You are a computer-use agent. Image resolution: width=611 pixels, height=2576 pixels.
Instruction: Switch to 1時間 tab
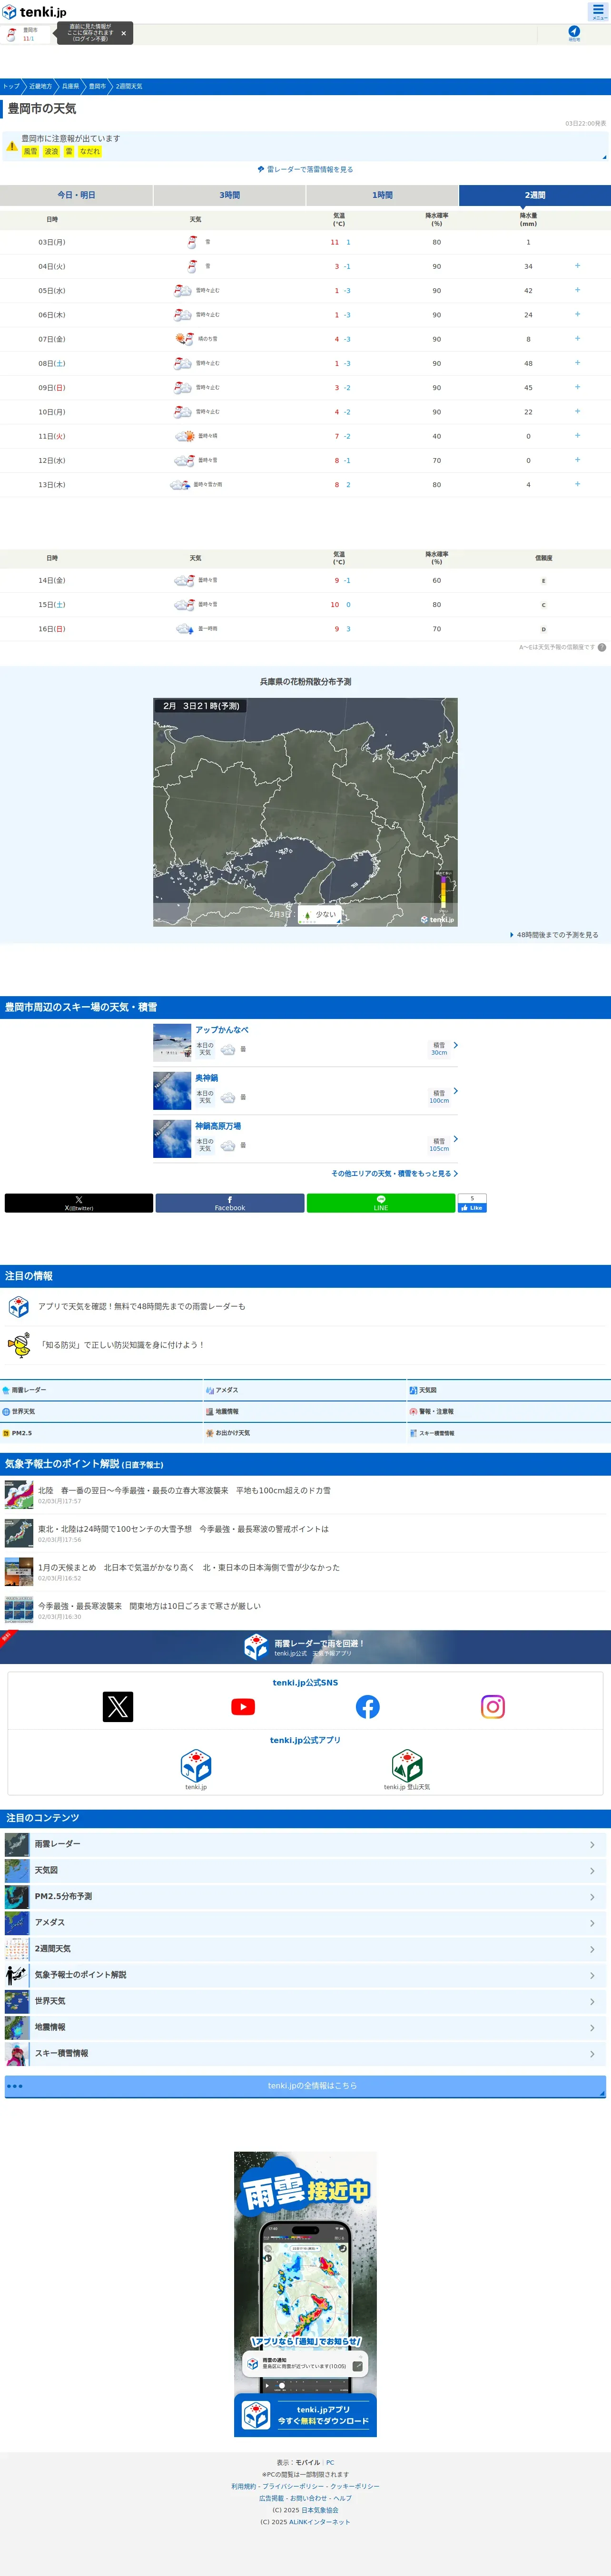coord(382,195)
